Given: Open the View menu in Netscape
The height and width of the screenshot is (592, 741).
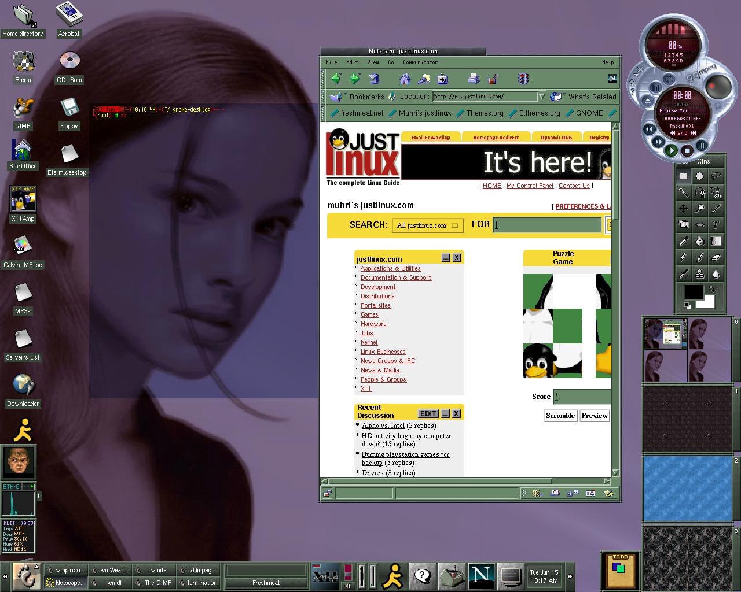Looking at the screenshot, I should pos(373,62).
